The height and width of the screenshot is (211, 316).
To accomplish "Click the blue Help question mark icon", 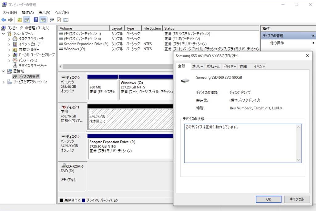I will [x=36, y=20].
